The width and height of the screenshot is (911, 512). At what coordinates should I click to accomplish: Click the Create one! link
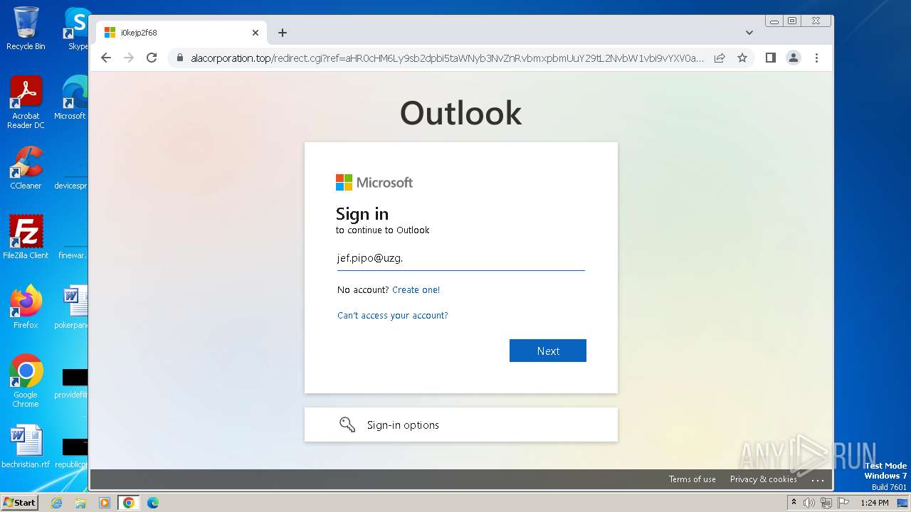[x=416, y=289]
